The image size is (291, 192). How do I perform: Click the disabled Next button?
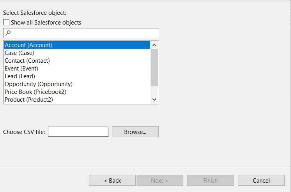click(160, 181)
